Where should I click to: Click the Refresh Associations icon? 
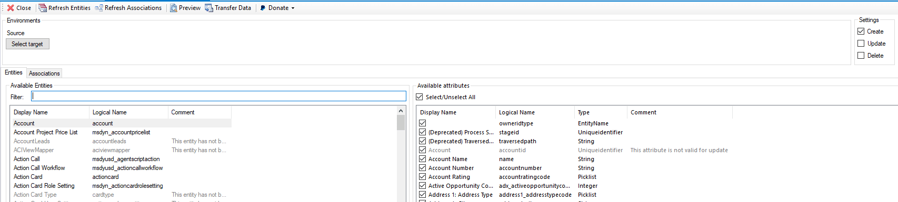pos(99,8)
